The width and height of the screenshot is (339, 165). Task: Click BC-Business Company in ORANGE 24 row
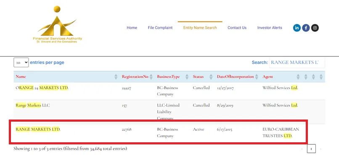click(167, 91)
